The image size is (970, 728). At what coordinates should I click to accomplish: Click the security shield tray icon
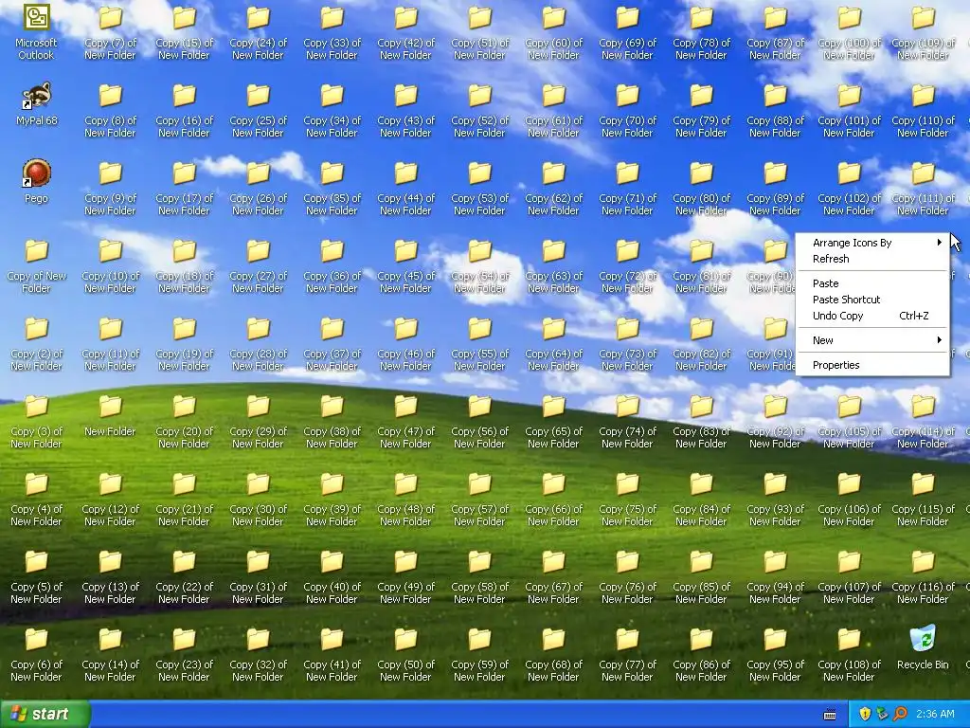(x=865, y=714)
